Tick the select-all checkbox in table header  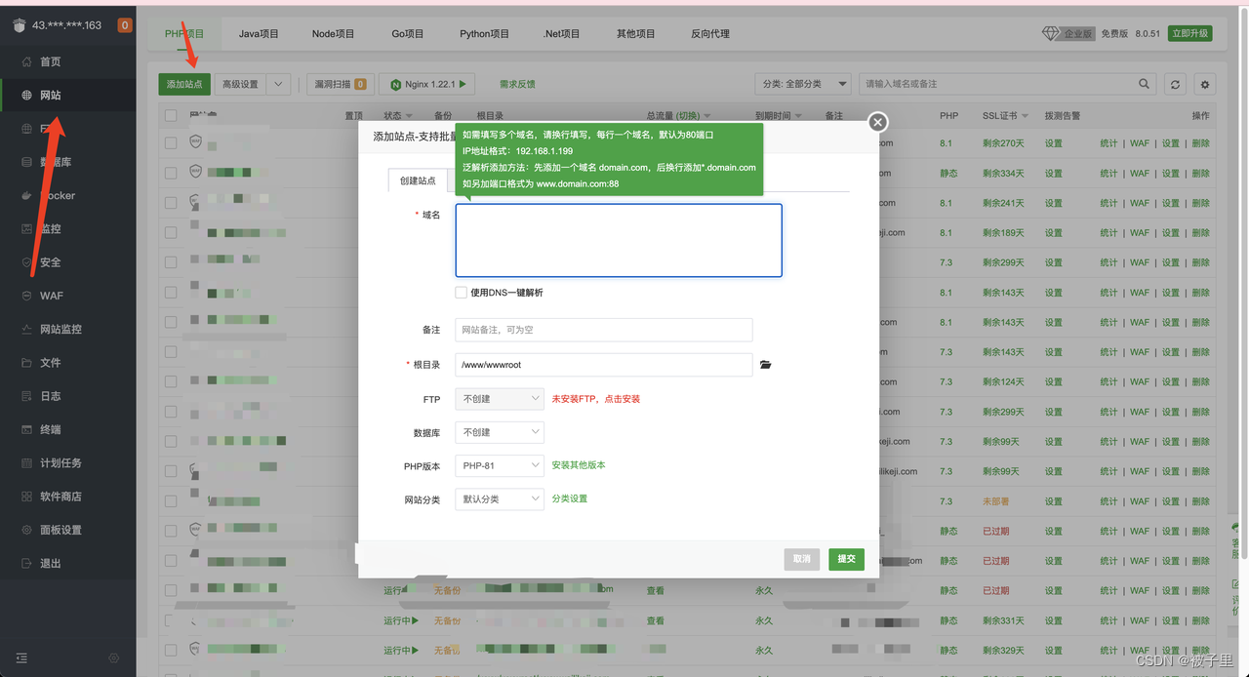tap(171, 115)
